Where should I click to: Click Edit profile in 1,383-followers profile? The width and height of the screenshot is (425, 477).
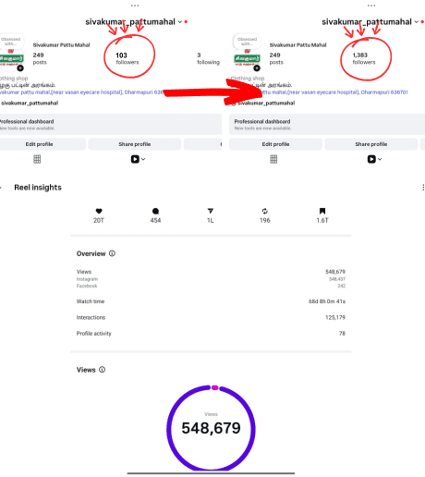(x=275, y=144)
